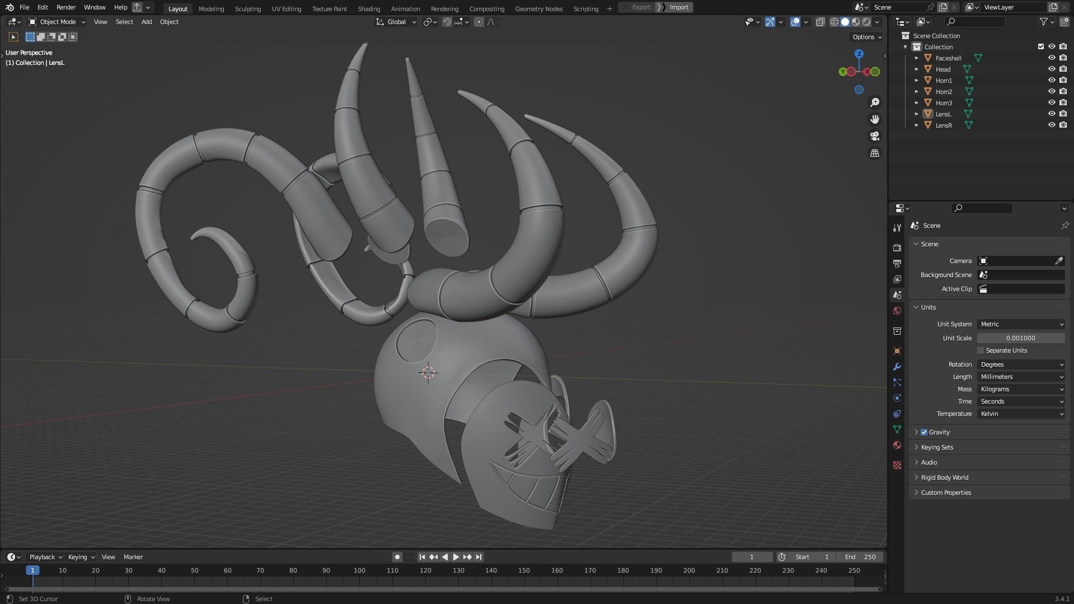1074x604 pixels.
Task: Create new scene icon in header
Action: click(943, 7)
